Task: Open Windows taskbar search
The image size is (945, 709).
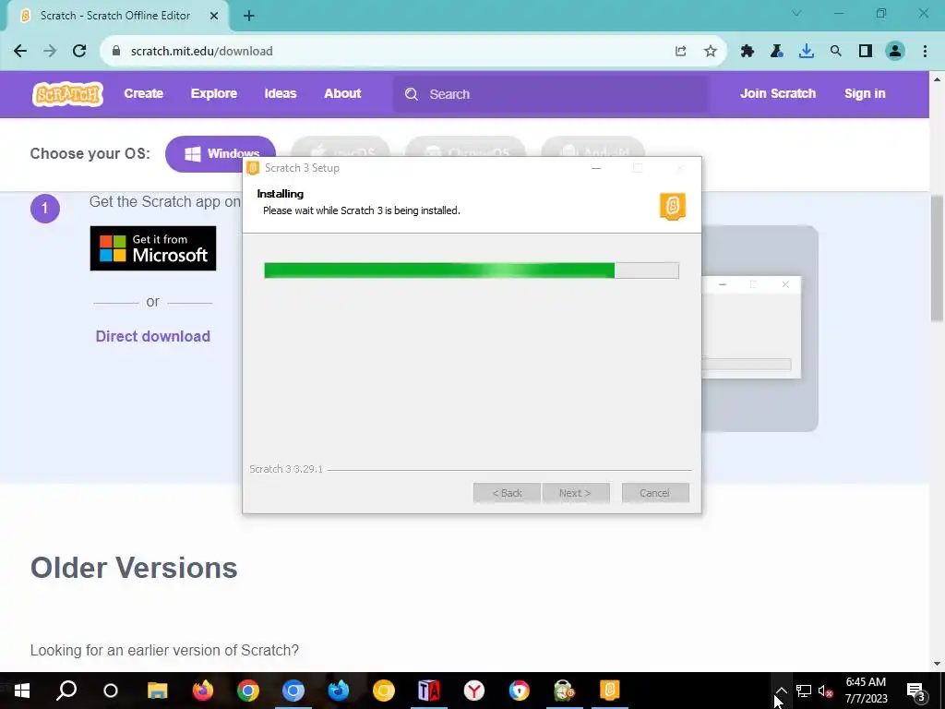Action: click(66, 691)
